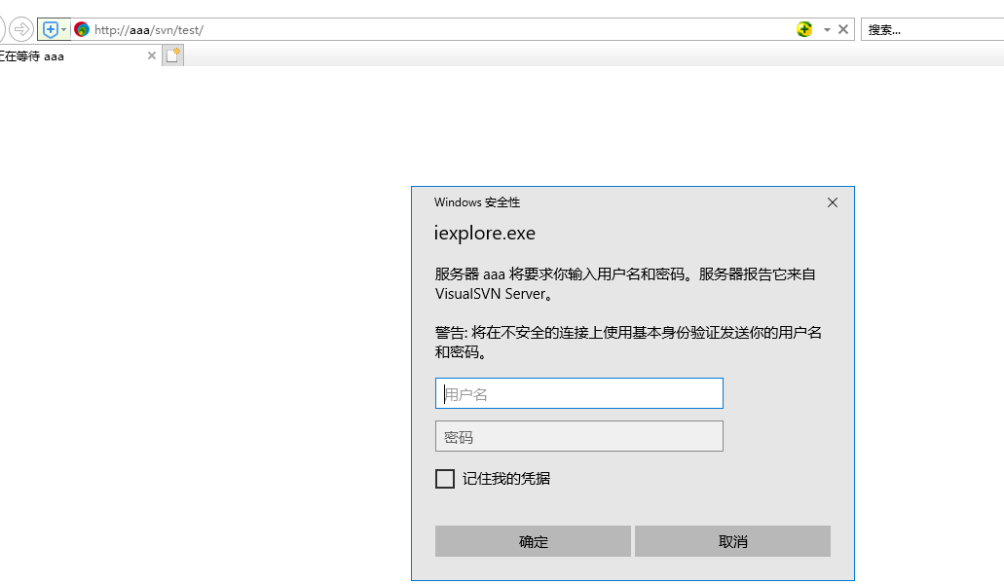Click the 警告 warning message text
This screenshot has width=1004, height=584.
pyautogui.click(x=628, y=343)
